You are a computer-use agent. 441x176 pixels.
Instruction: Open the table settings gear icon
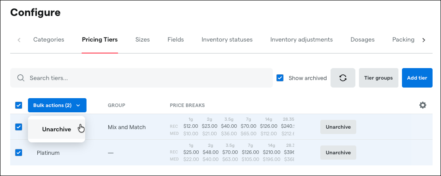click(x=423, y=105)
